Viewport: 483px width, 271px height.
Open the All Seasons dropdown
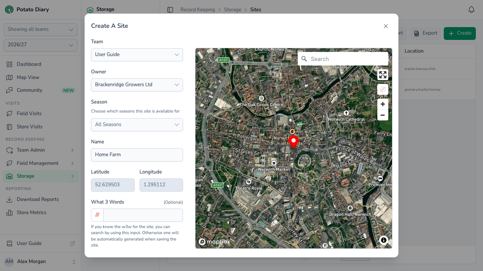tap(137, 125)
